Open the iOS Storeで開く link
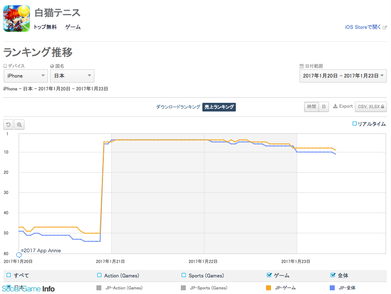 [x=363, y=27]
